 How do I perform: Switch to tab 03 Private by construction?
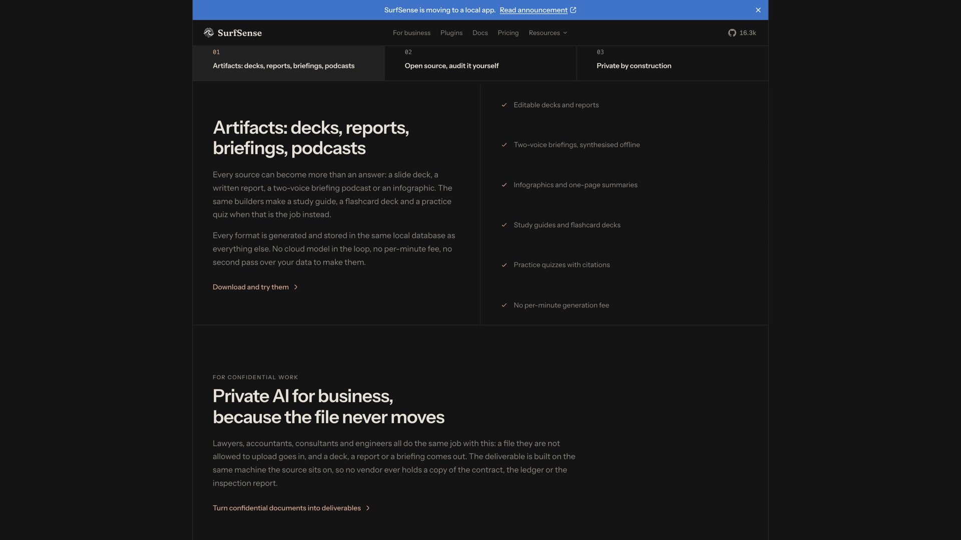[x=672, y=63]
